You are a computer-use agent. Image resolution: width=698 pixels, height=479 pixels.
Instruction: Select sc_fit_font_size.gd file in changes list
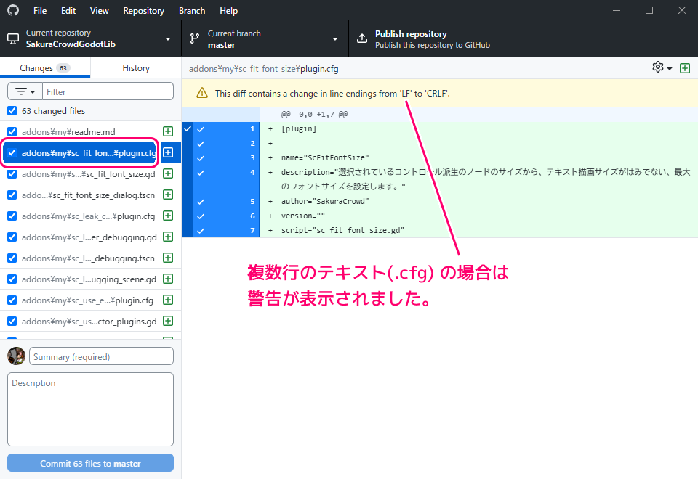coord(87,173)
